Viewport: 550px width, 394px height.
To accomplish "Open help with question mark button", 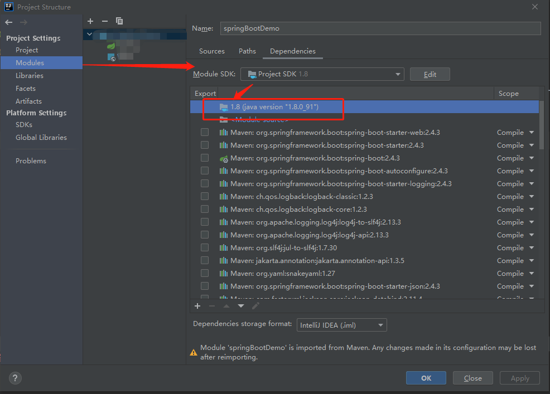I will tap(15, 378).
